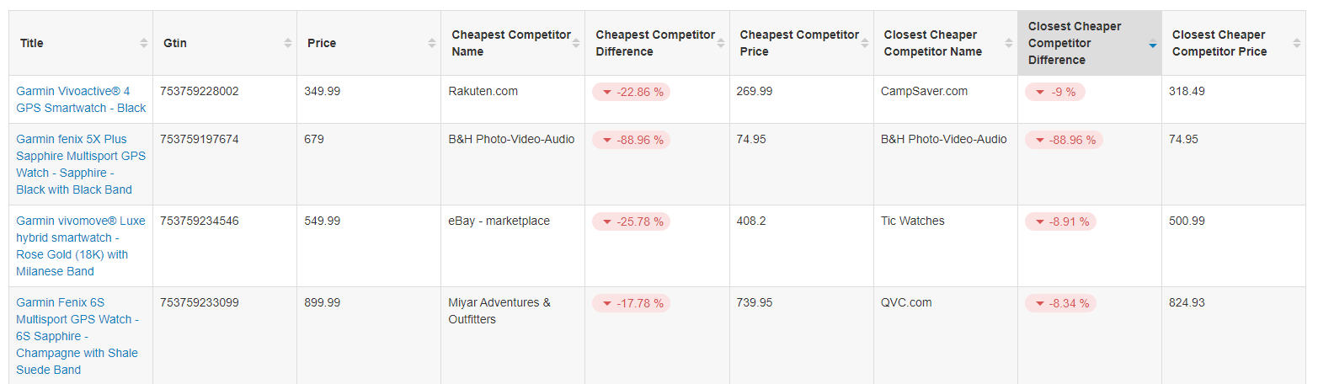Sort by Cheapest Competitor Difference arrows
The image size is (1318, 384).
(720, 43)
